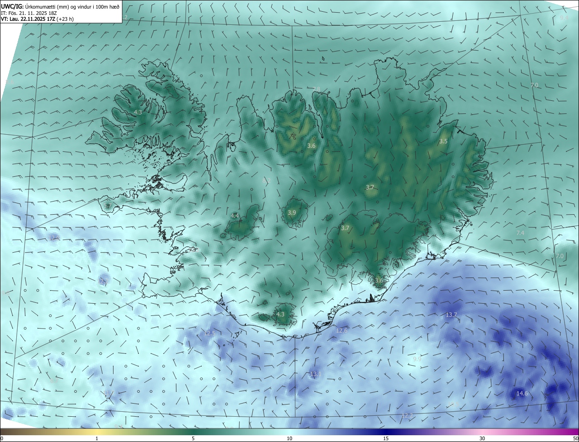Click the legend tick label "1"

97,439
